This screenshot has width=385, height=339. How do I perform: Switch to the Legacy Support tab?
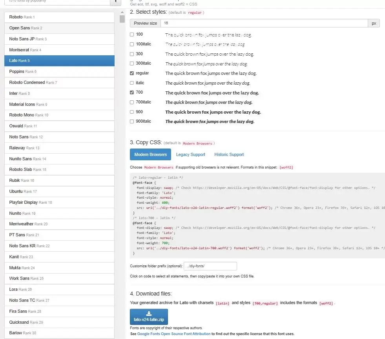[190, 154]
